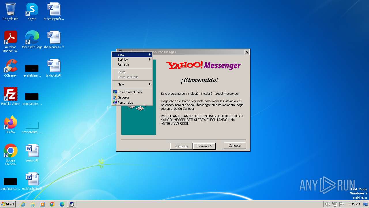Choose Personalize from the context menu
The width and height of the screenshot is (369, 208).
point(132,103)
